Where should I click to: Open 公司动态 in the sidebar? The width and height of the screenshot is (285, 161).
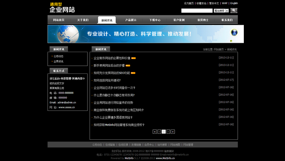(x=58, y=56)
